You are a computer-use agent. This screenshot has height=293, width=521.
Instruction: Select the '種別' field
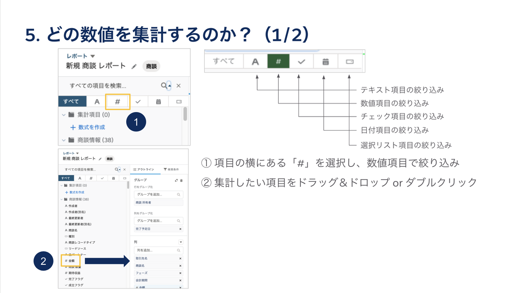point(70,236)
